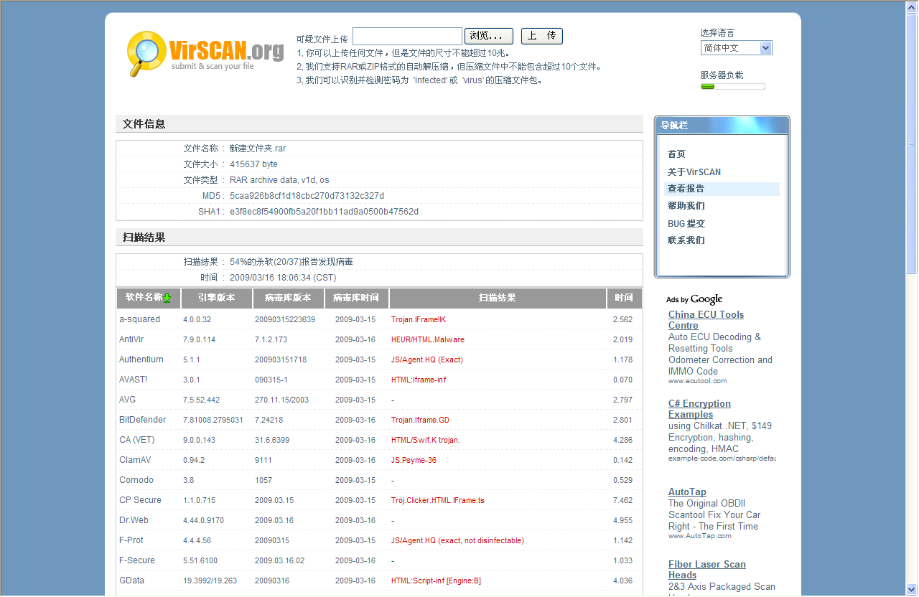Click the file name 新建文件夹.rar
This screenshot has width=919, height=597.
point(258,149)
